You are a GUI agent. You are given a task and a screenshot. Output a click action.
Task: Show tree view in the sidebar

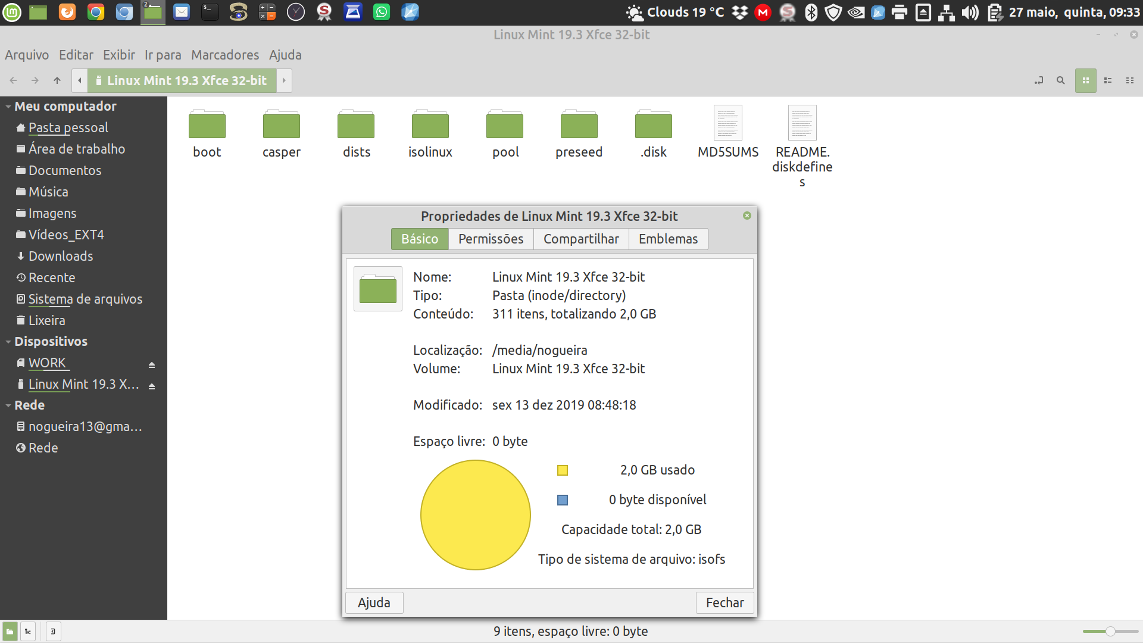[28, 631]
